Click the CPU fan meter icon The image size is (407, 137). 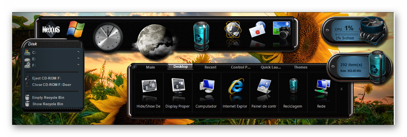(x=373, y=31)
